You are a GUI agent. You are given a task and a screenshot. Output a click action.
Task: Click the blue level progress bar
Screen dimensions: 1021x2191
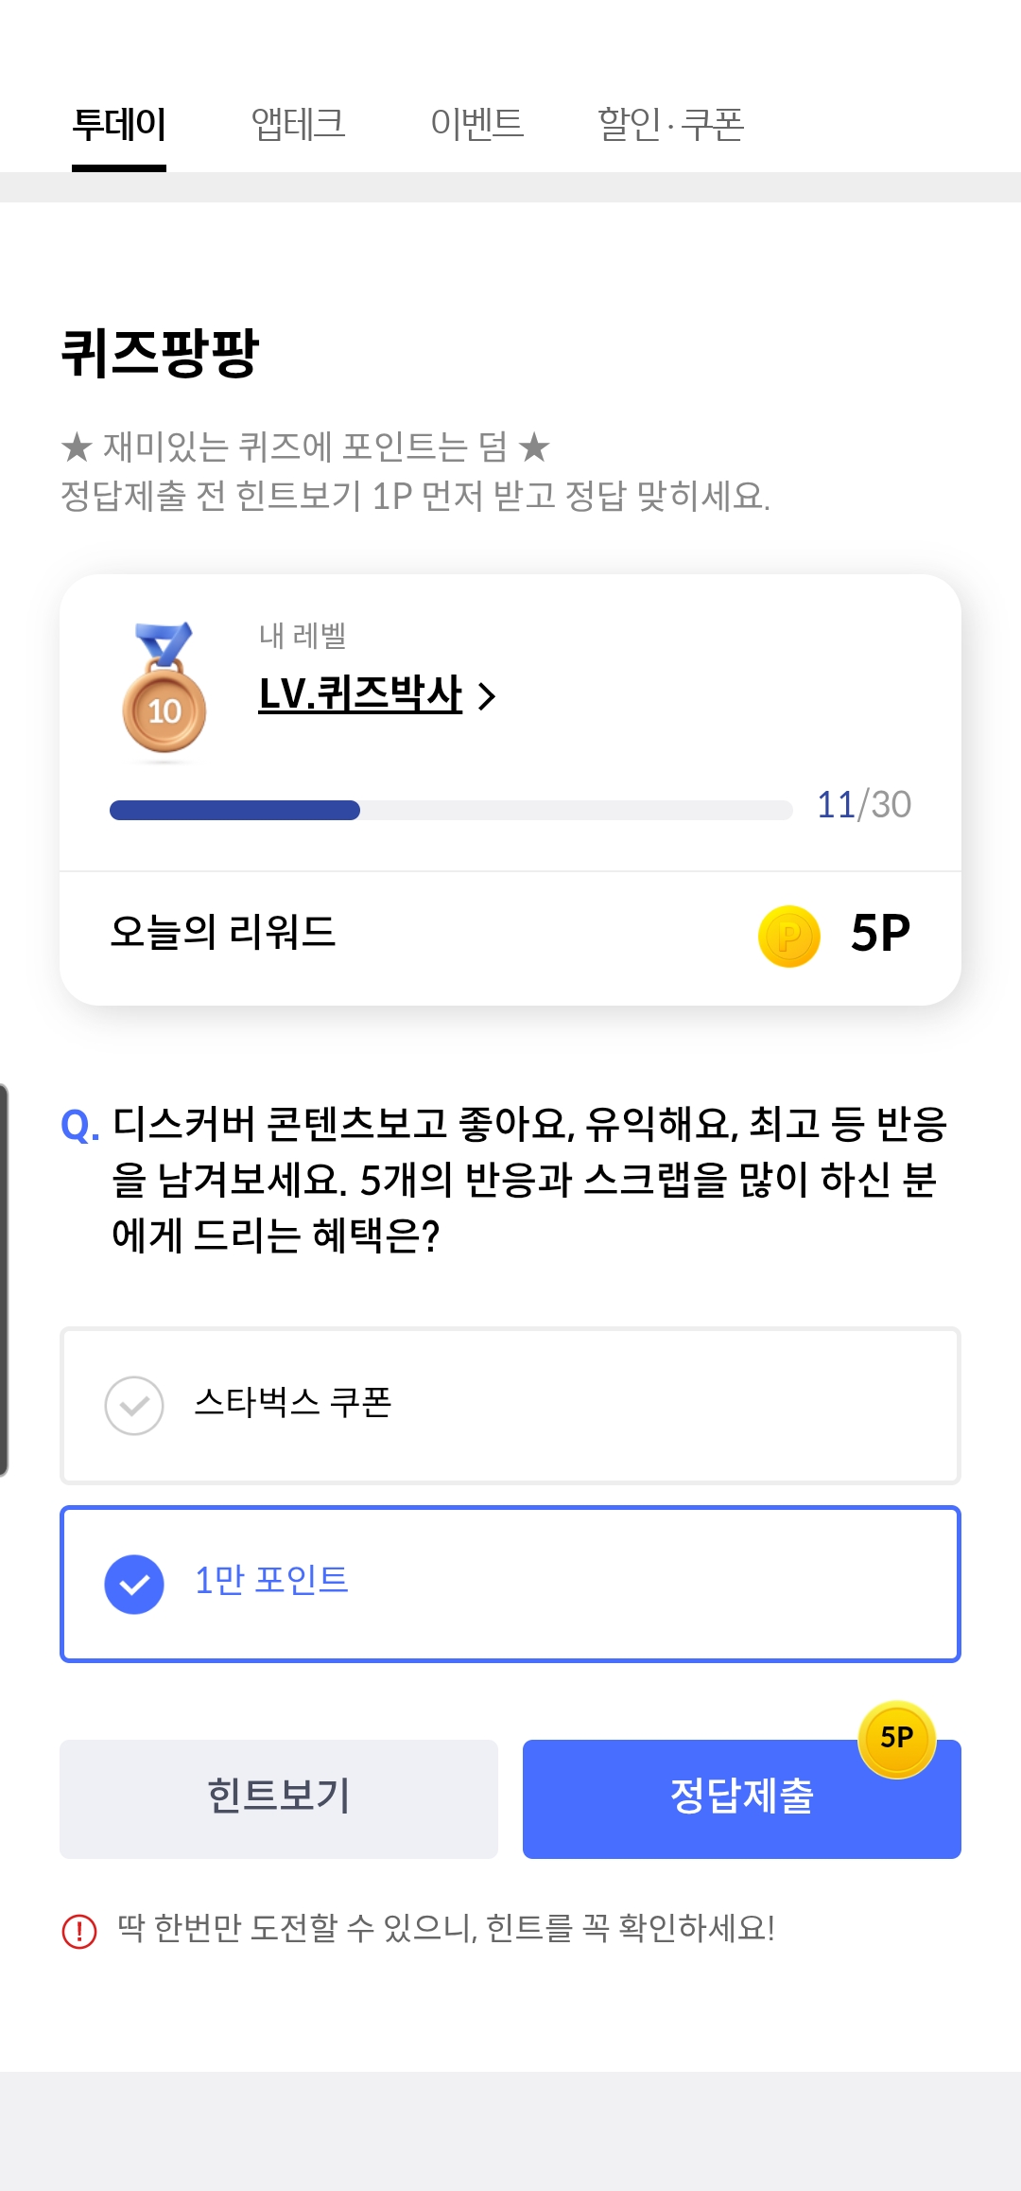point(451,810)
